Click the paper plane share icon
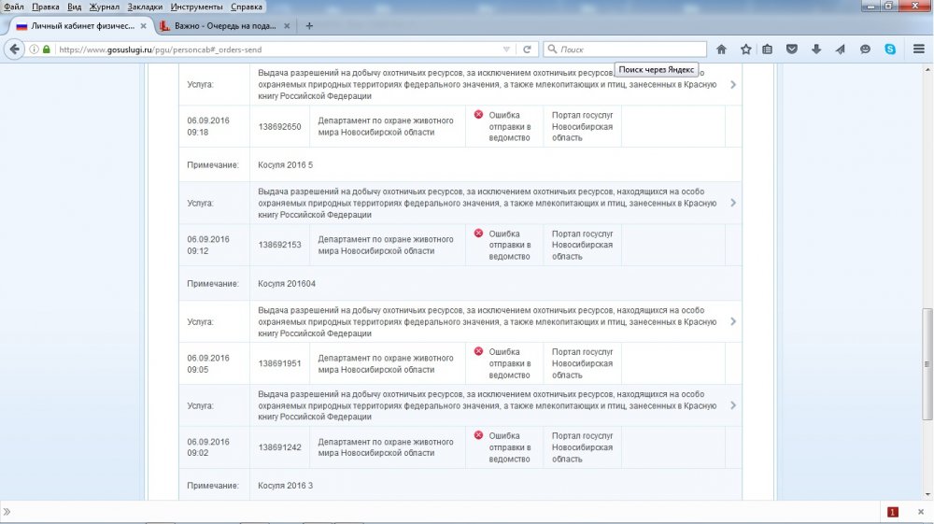934x524 pixels. point(840,50)
